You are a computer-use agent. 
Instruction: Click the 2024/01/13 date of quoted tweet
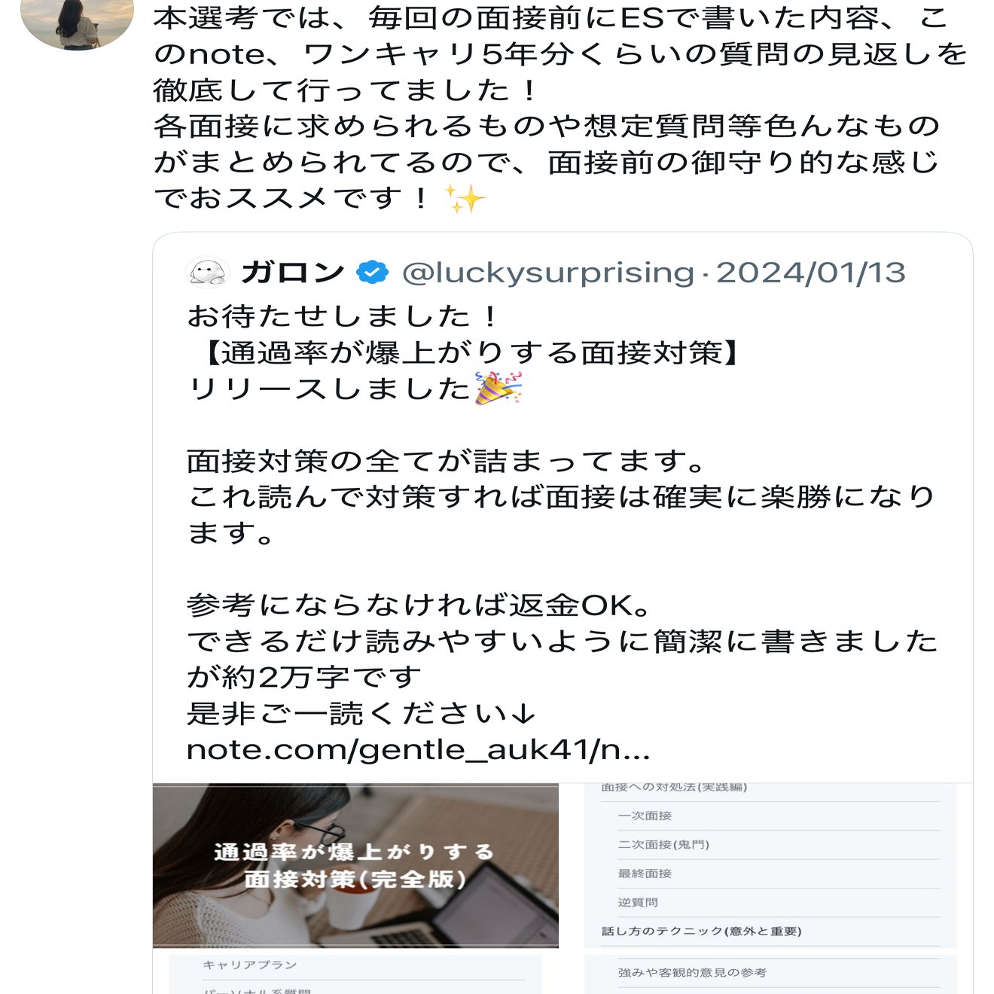(x=810, y=273)
